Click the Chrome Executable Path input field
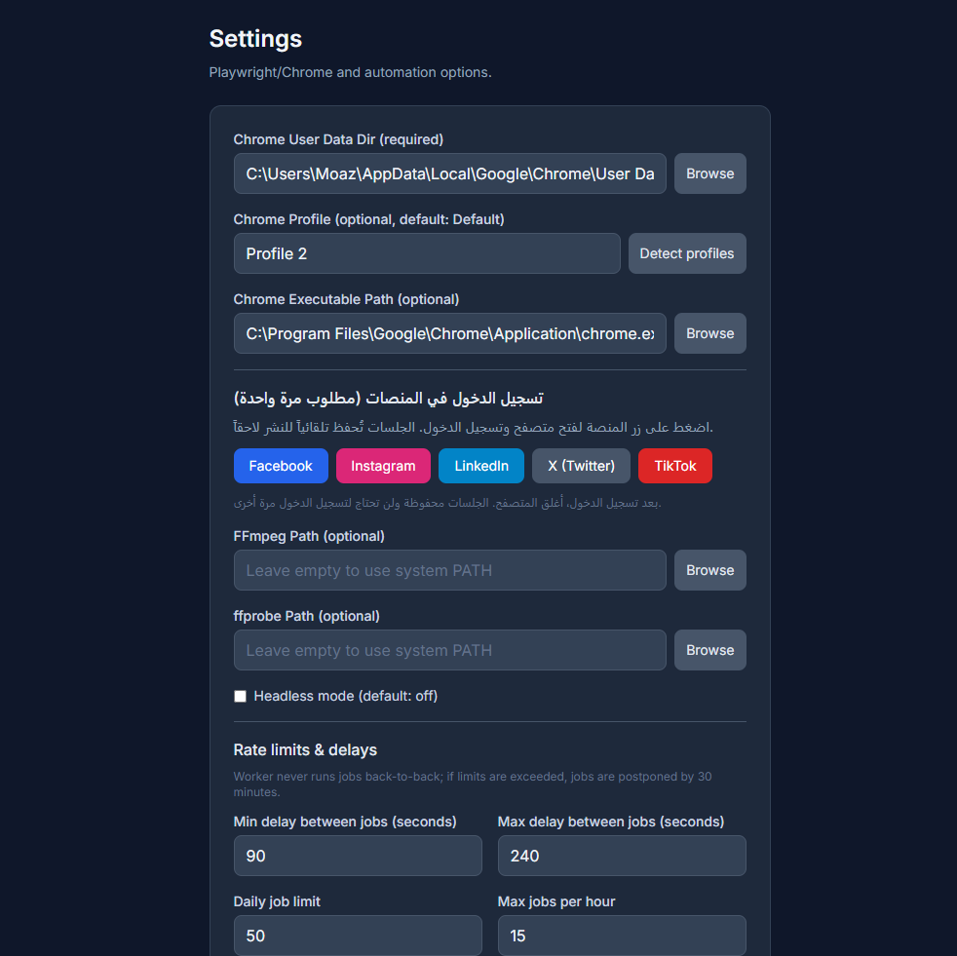957x956 pixels. [x=449, y=333]
